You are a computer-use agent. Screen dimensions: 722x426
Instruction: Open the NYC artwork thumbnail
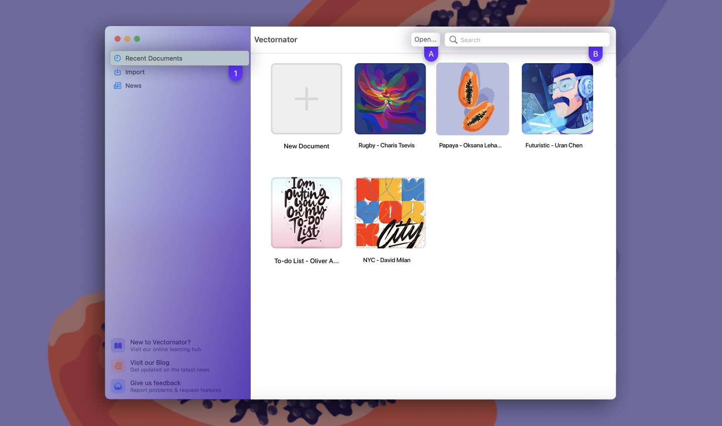click(390, 213)
